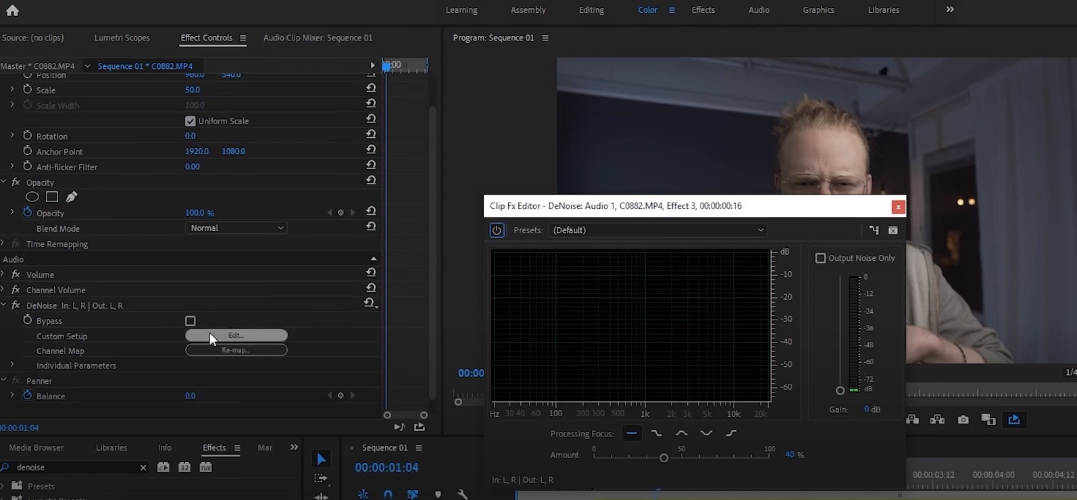1077x500 pixels.
Task: Go to the Home screen
Action: point(12,10)
